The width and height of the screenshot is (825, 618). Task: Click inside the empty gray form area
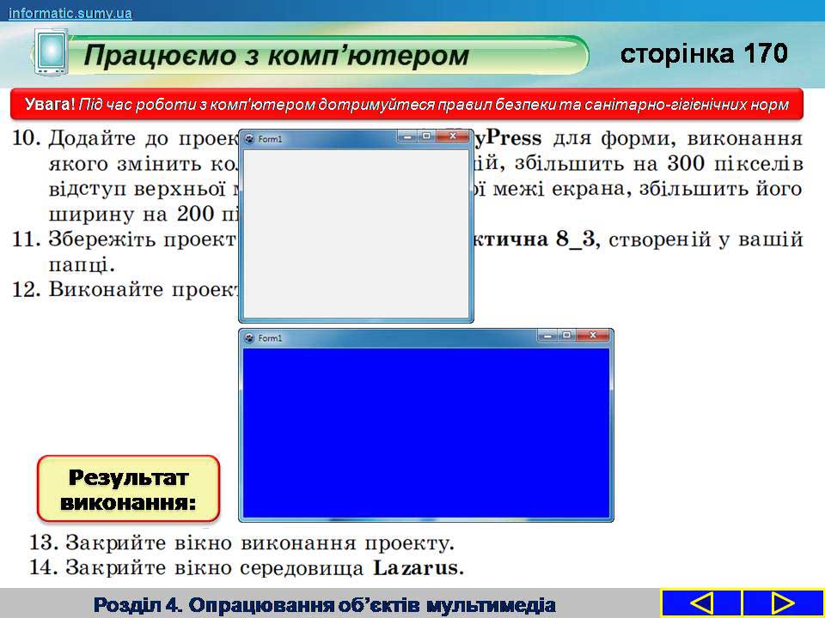[356, 232]
